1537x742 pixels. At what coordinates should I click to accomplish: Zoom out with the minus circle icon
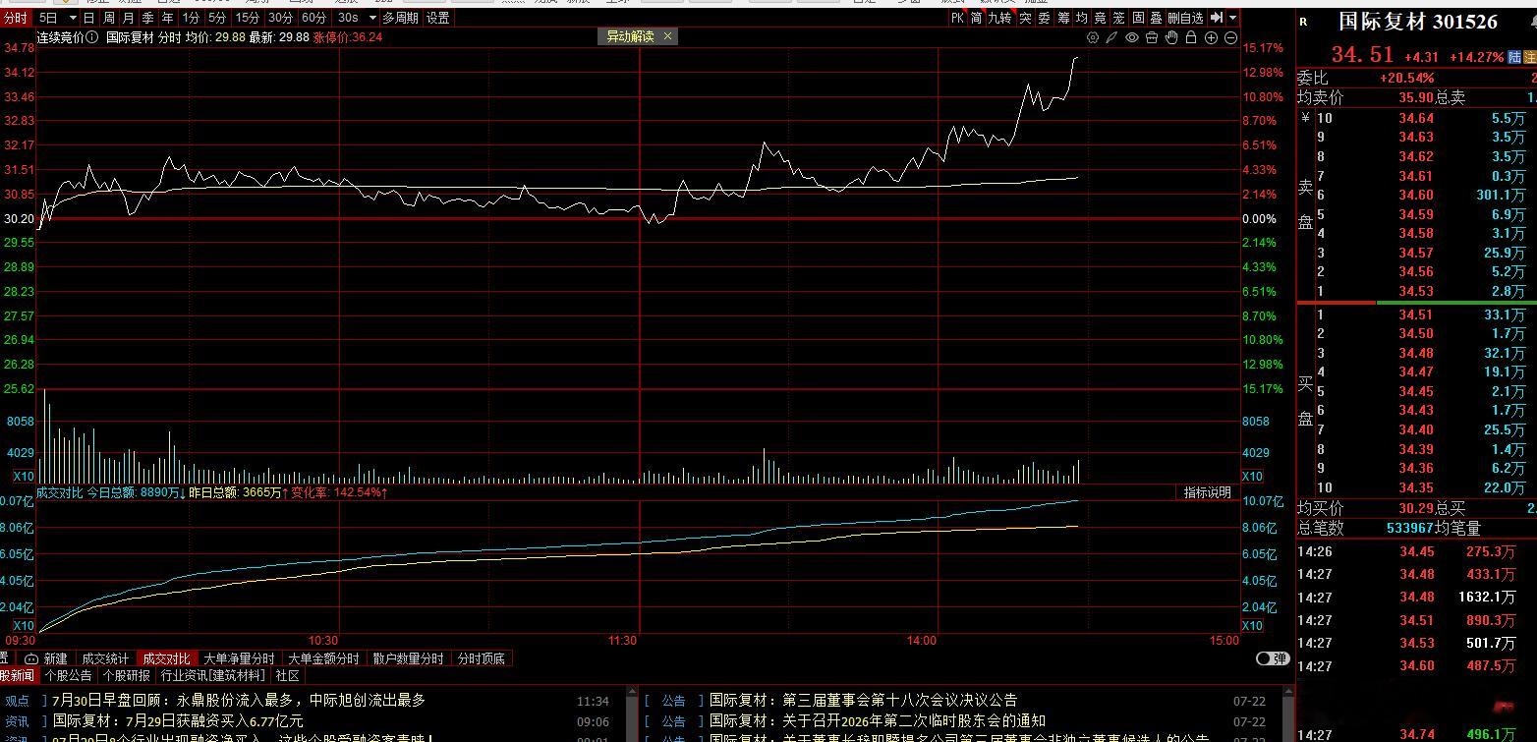coord(1231,37)
